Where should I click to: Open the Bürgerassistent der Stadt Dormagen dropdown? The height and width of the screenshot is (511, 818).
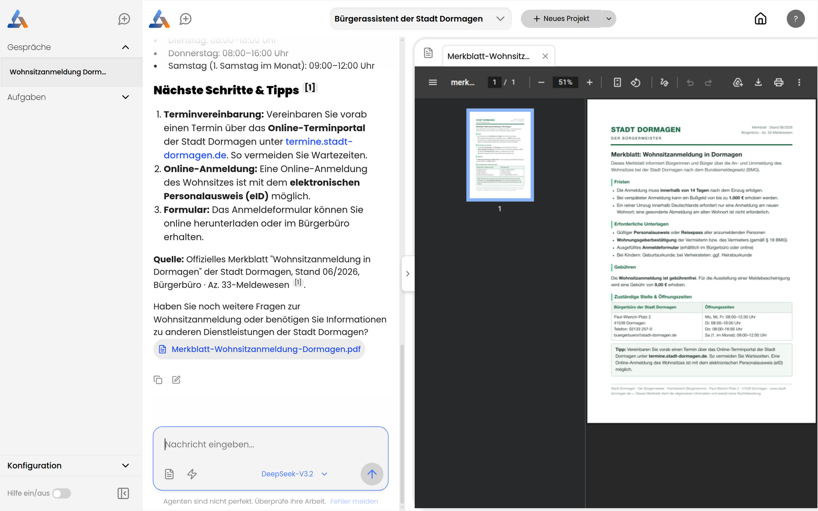pos(420,19)
